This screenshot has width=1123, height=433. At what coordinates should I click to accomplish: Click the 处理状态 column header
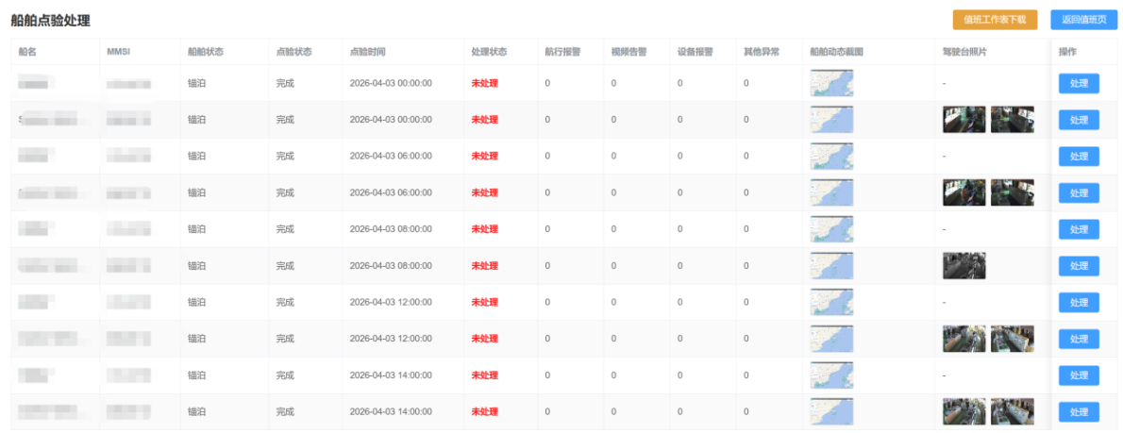pyautogui.click(x=489, y=51)
